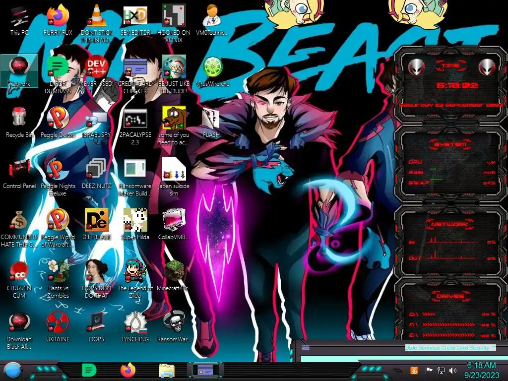
Task: Launch Peggle Deluxe
Action: pyautogui.click(x=58, y=123)
